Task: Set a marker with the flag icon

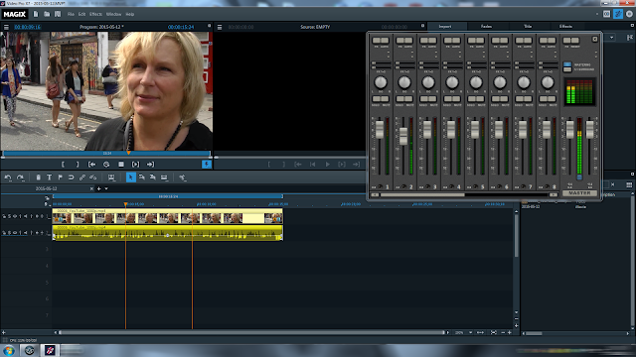Action: coord(60,178)
